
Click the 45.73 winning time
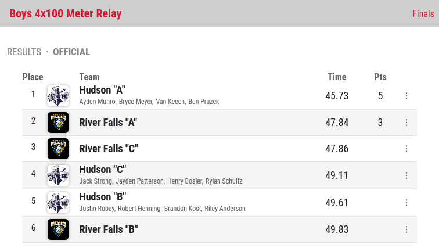[337, 96]
